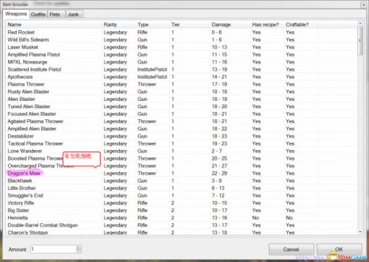Decrease amount with the stepper down arrow
The height and width of the screenshot is (262, 369).
[x=79, y=251]
